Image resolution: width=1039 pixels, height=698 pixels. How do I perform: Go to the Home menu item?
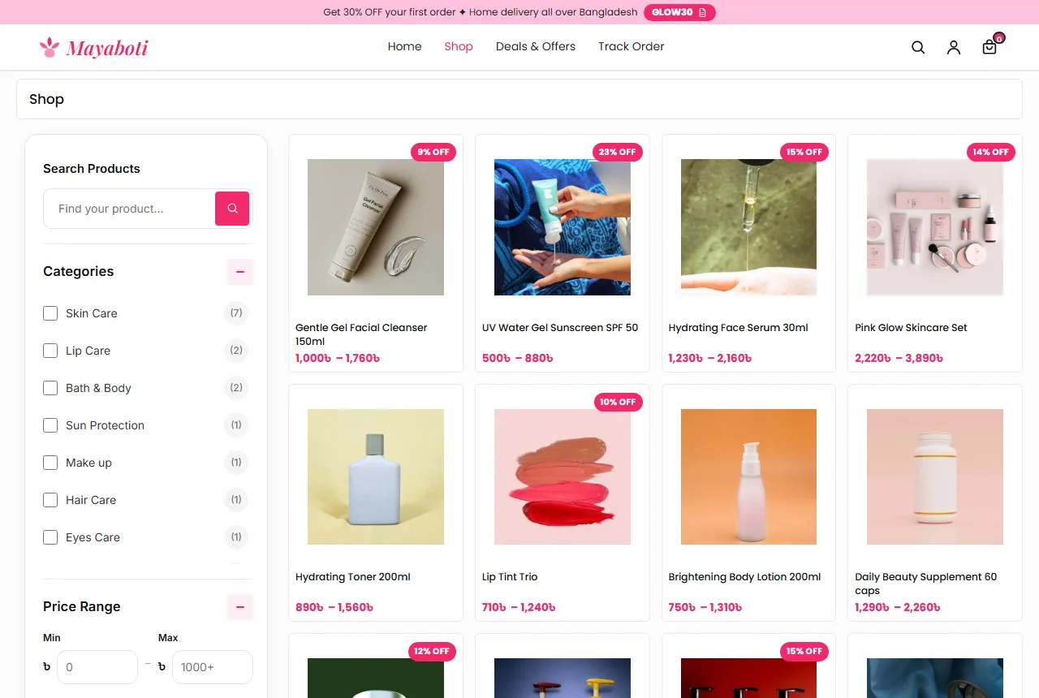coord(404,46)
